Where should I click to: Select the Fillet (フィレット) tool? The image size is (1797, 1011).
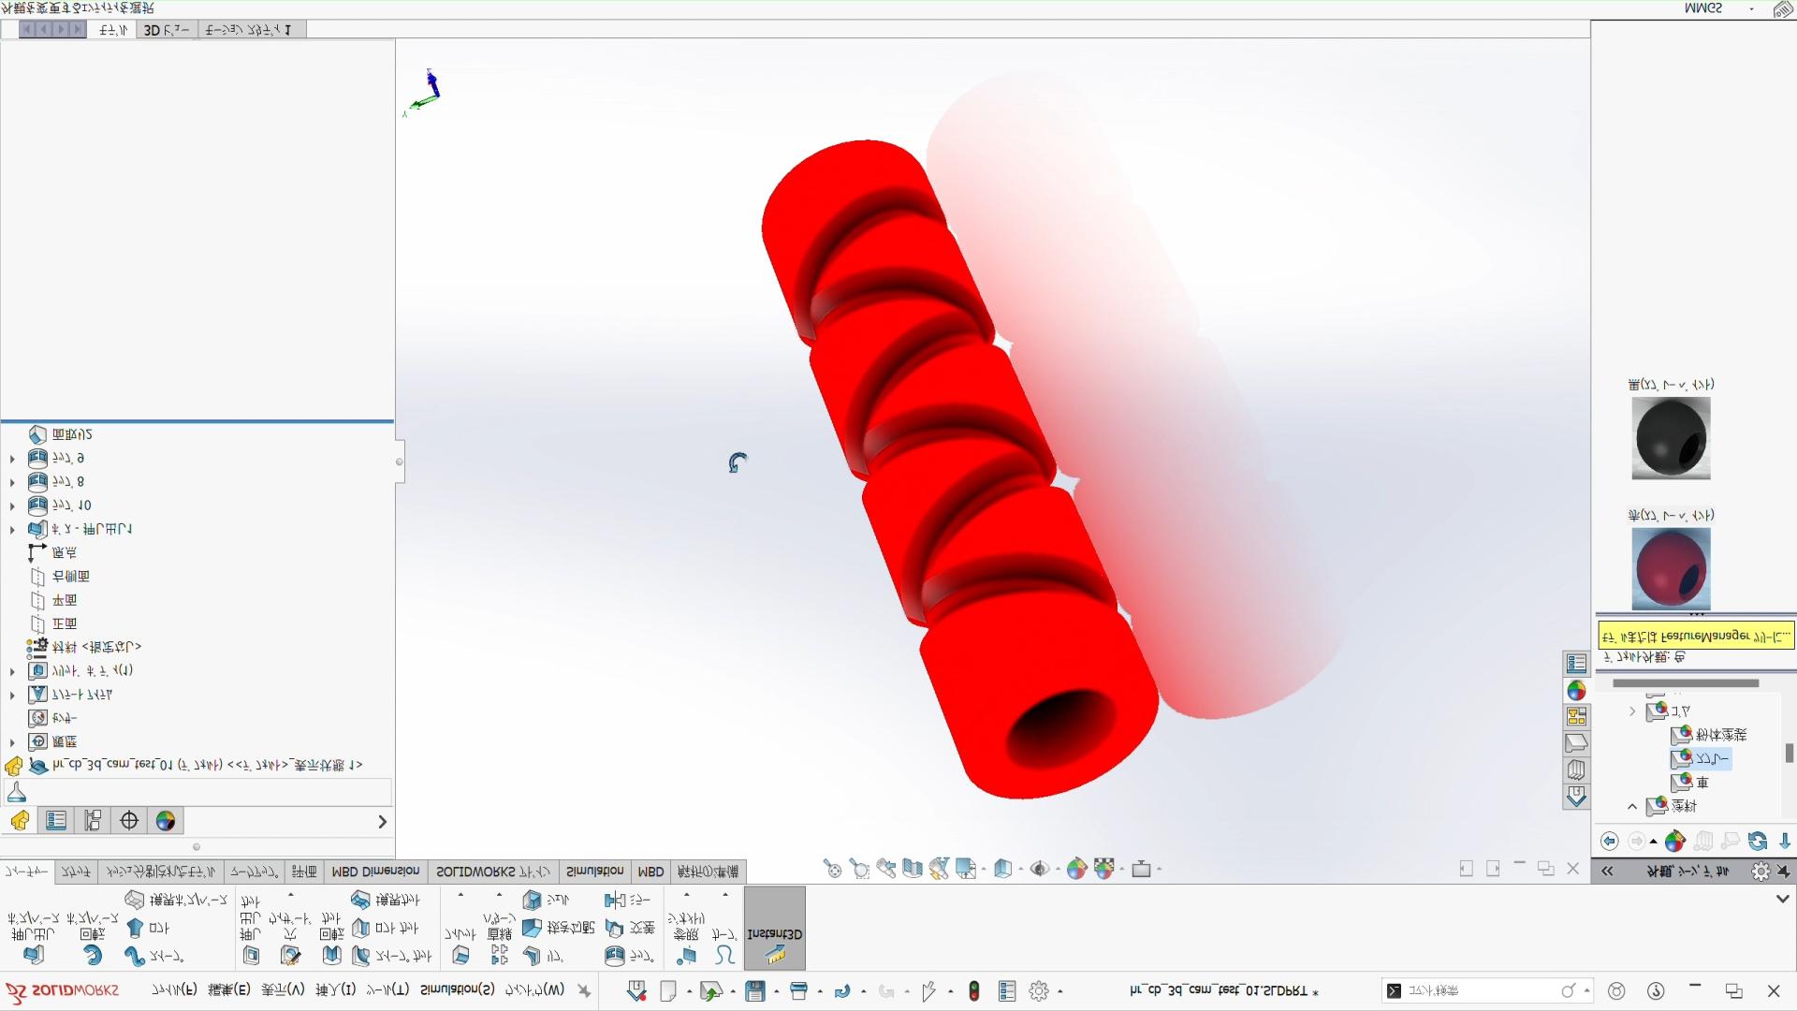tap(460, 945)
